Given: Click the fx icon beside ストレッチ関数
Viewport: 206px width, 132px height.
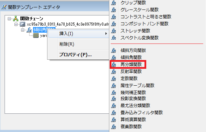Looking at the screenshot, I should click(x=114, y=31).
